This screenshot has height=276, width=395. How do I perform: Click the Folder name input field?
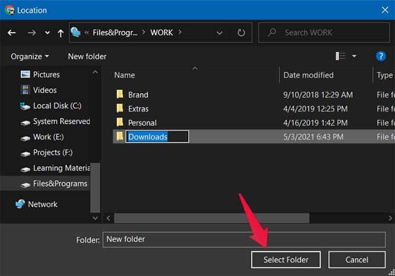244,239
